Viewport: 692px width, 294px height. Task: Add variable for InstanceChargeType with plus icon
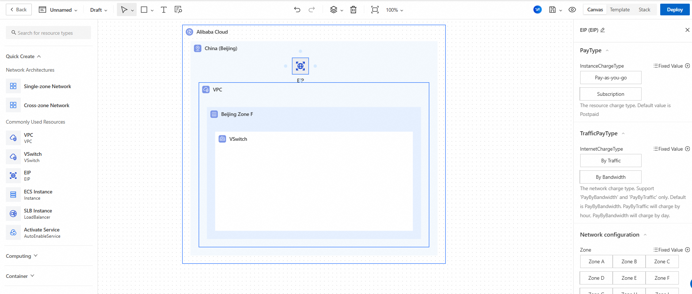(x=687, y=66)
